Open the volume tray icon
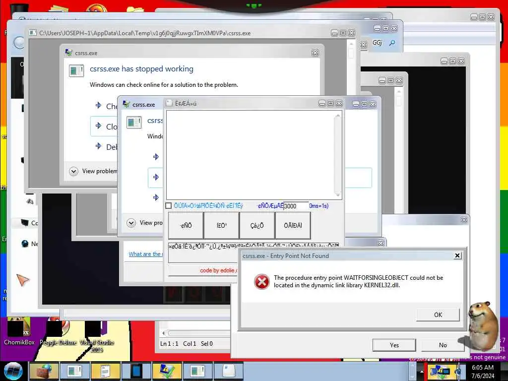The image size is (508, 381). 458,371
